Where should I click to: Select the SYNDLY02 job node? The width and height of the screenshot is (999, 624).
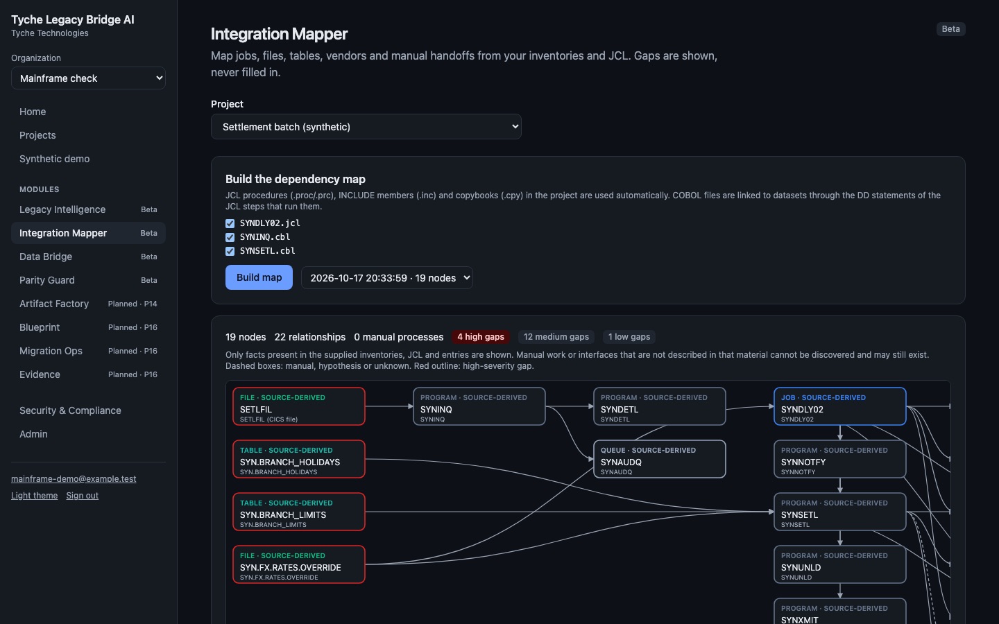pyautogui.click(x=840, y=406)
